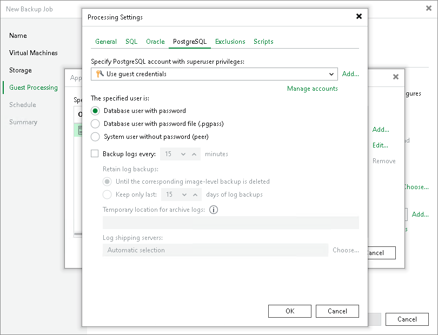Decrease the backup logs minutes value
This screenshot has width=438, height=335.
(183, 154)
